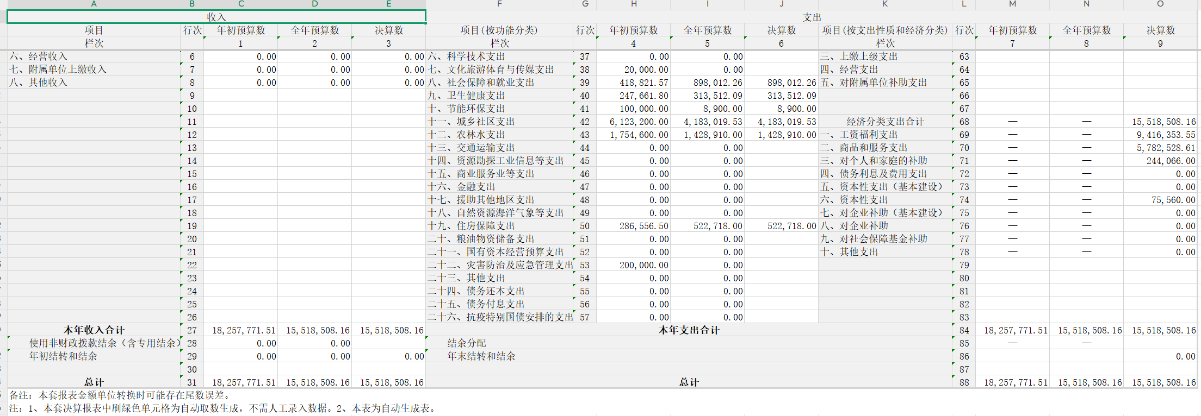Click the 经济分类支出合计 cell

click(885, 122)
